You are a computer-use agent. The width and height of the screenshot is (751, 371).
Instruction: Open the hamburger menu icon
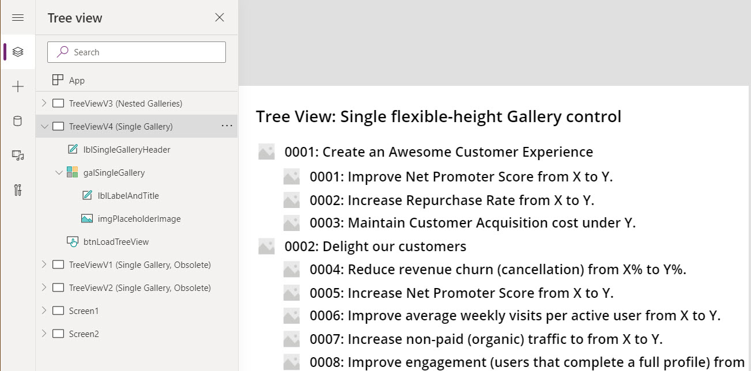18,17
